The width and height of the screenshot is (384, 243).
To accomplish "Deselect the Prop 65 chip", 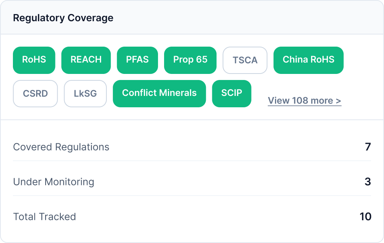I will point(190,60).
